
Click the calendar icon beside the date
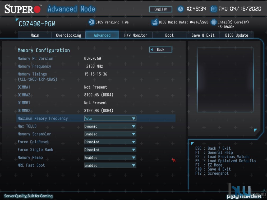[x=214, y=9]
